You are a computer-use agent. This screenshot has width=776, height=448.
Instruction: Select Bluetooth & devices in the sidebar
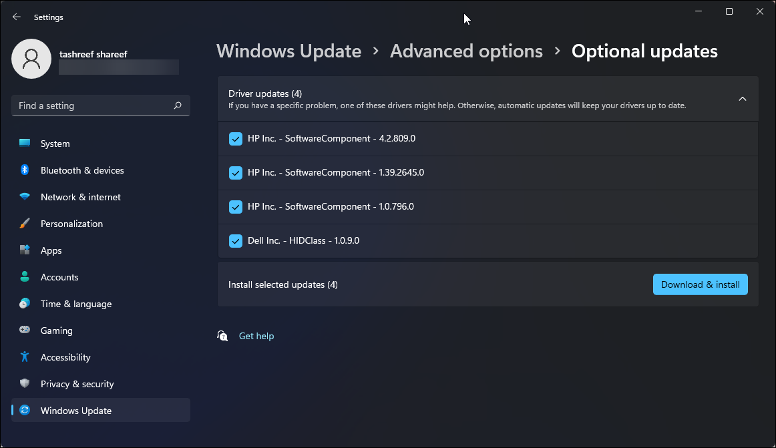click(x=83, y=170)
